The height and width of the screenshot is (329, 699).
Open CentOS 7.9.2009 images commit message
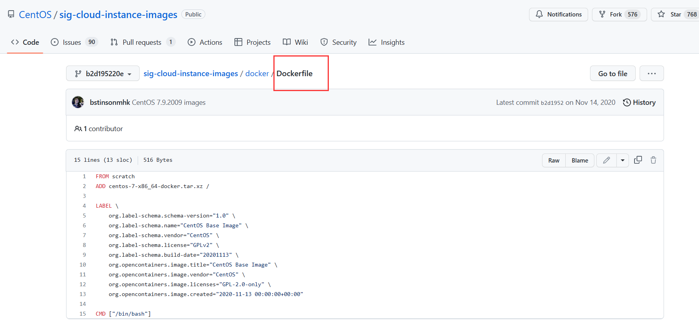[169, 102]
